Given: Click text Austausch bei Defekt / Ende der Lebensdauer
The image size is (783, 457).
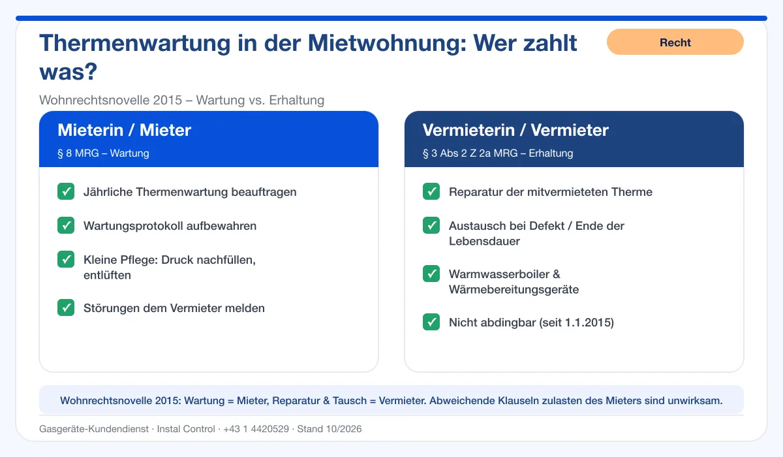Looking at the screenshot, I should pos(536,233).
